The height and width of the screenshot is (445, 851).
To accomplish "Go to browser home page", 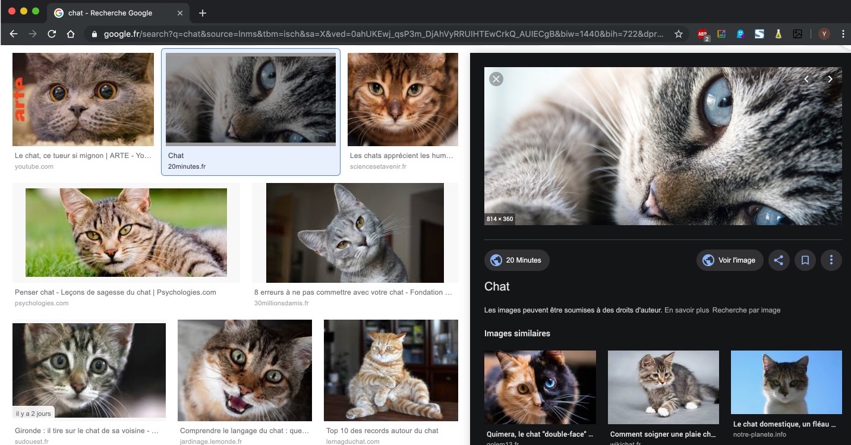I will coord(71,34).
